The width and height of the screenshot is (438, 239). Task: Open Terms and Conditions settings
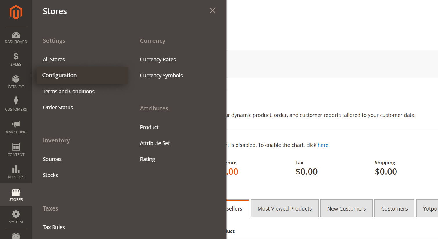pyautogui.click(x=69, y=91)
